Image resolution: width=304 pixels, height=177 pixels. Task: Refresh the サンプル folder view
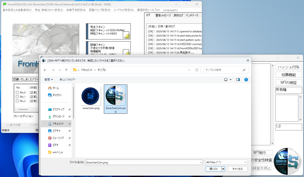tap(197, 70)
